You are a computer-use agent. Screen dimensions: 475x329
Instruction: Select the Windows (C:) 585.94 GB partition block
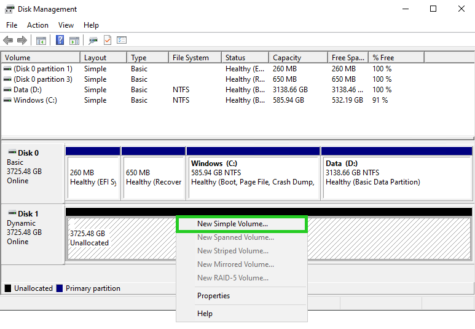click(x=254, y=177)
